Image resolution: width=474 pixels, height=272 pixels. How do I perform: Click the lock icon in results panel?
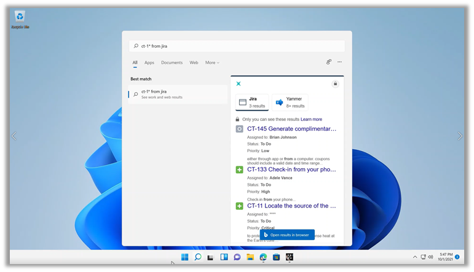click(335, 84)
